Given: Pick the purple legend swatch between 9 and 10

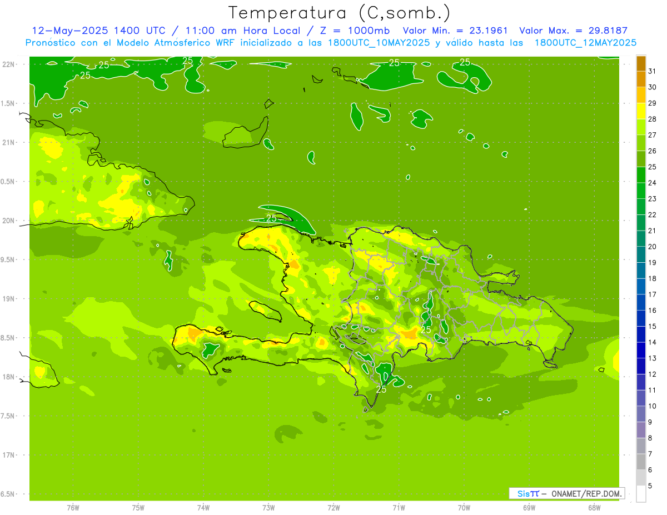Looking at the screenshot, I should click(x=641, y=414).
